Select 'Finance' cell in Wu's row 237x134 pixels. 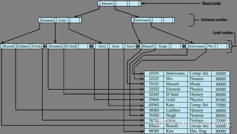(x=197, y=79)
